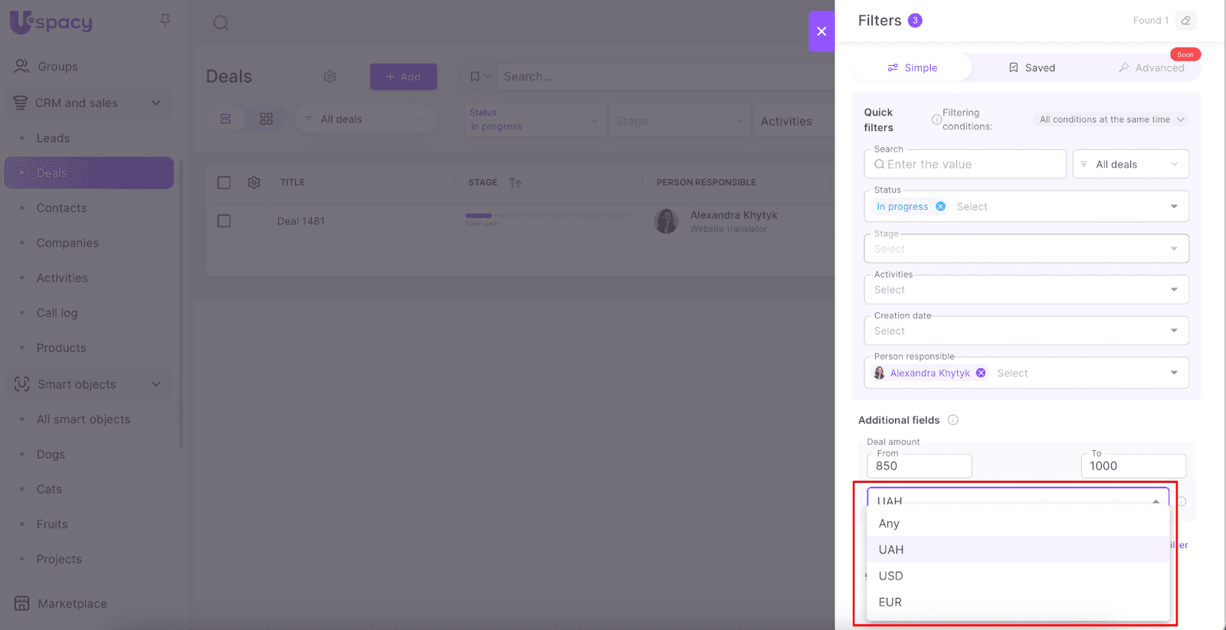Click the search magnifier icon in header
Viewport: 1226px width, 630px height.
pos(221,22)
